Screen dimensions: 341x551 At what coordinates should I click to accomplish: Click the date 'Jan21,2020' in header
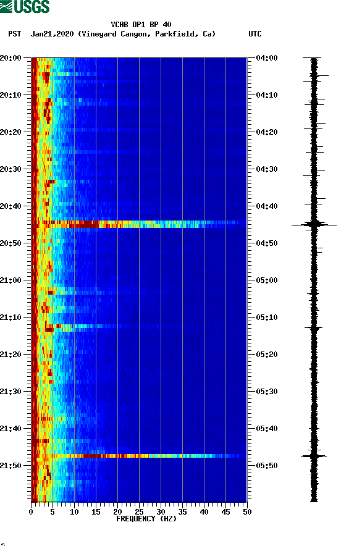(52, 34)
